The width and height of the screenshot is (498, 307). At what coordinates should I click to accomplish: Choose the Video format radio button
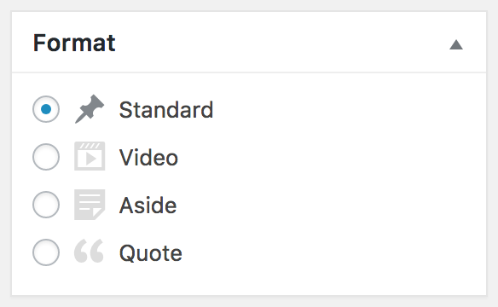tap(46, 157)
